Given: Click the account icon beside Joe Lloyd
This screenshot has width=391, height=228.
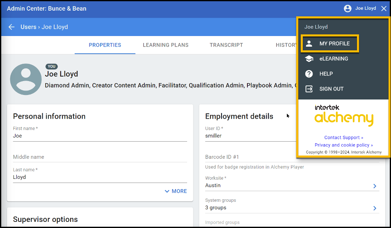Looking at the screenshot, I should (348, 9).
